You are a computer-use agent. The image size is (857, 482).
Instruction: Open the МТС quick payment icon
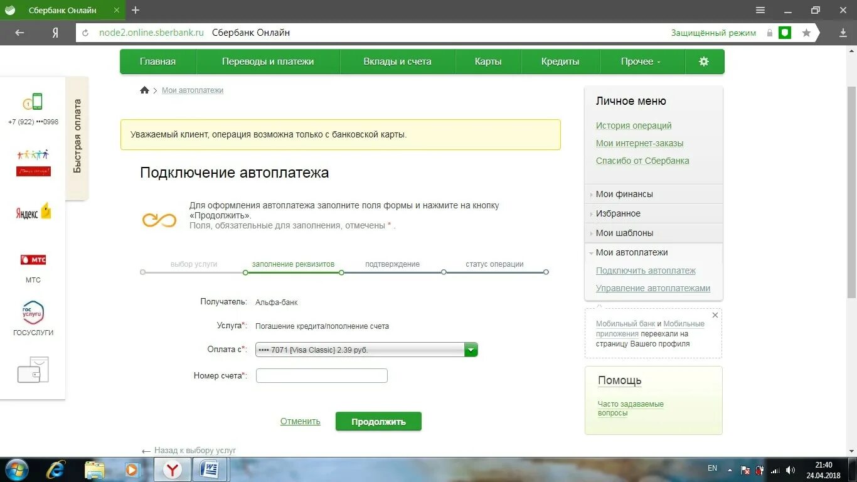tap(33, 260)
